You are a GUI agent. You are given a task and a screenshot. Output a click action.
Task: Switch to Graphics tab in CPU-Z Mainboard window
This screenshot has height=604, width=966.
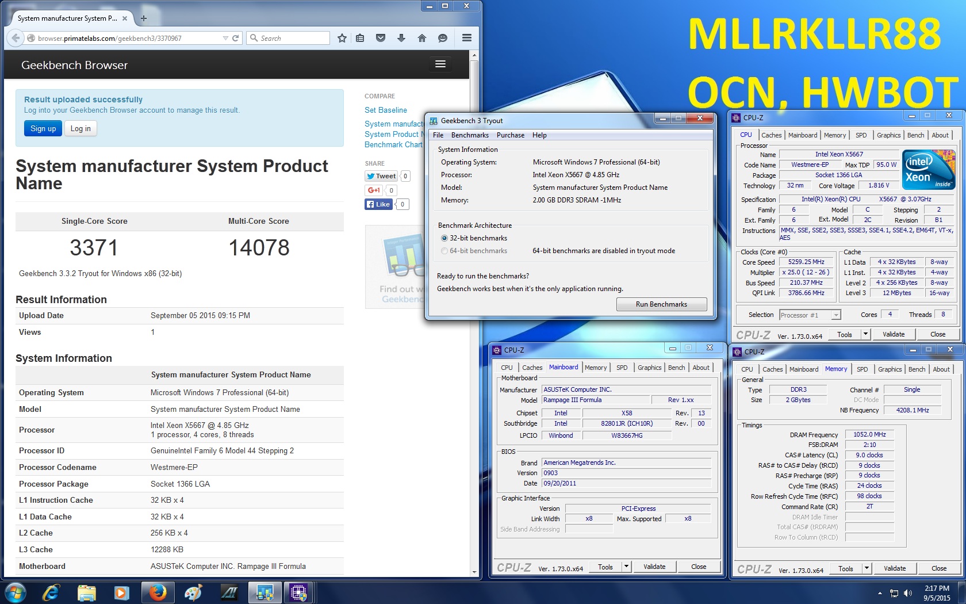[649, 368]
